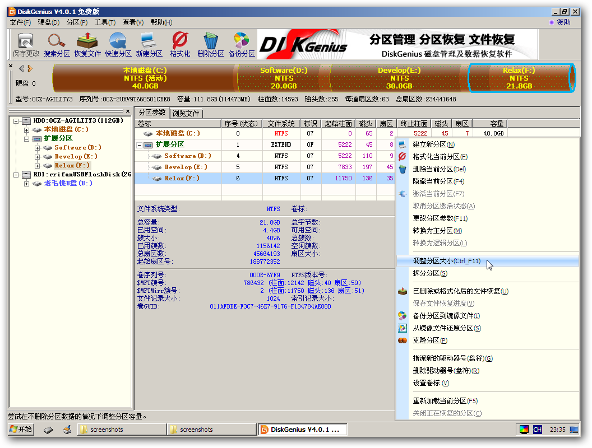Expand 老毛桃U盘(U:) tree node
Viewport: 592px width, 448px height.
(x=26, y=184)
